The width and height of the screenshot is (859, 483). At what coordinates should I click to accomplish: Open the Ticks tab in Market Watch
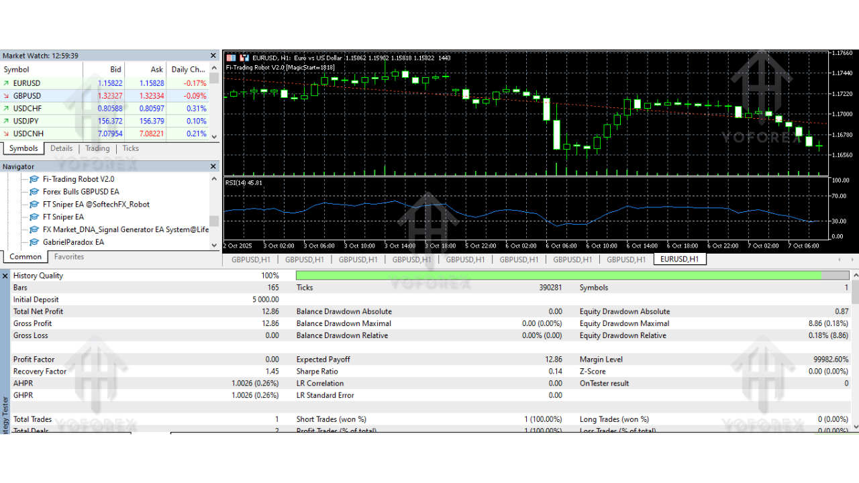130,148
